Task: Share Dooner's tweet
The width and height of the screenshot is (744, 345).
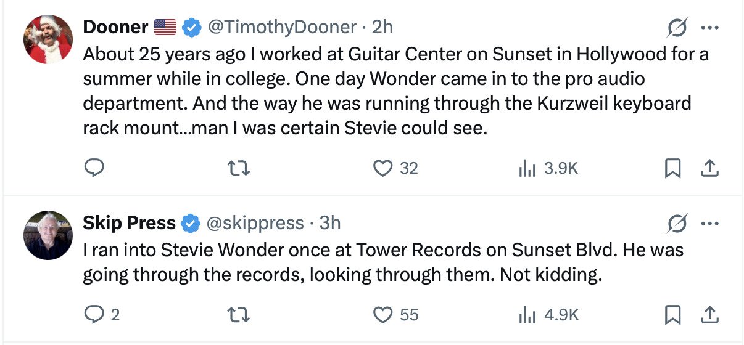Action: coord(710,168)
